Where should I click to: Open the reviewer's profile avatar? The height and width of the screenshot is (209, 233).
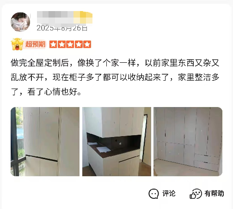pos(20,22)
